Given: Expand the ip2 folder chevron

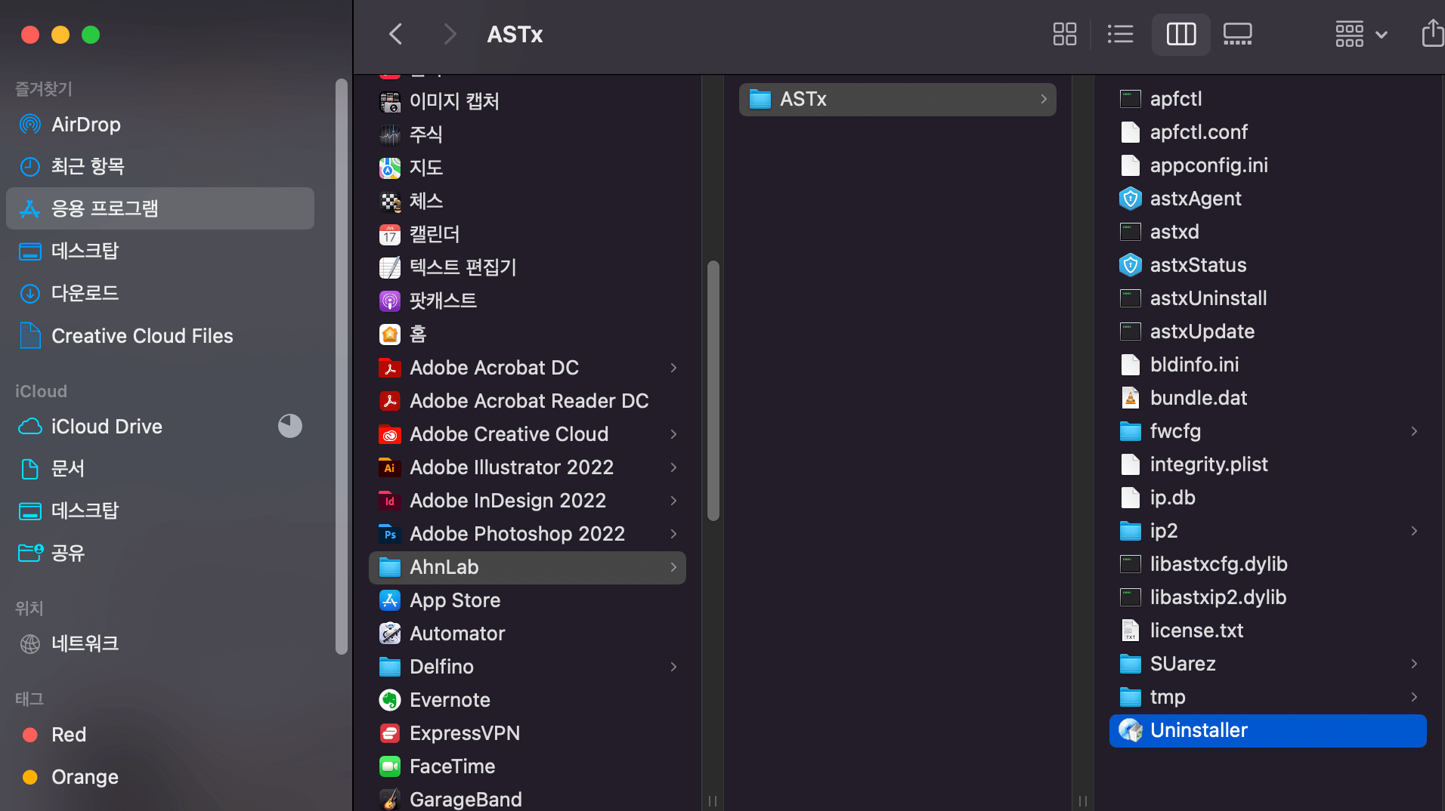Looking at the screenshot, I should (1414, 531).
